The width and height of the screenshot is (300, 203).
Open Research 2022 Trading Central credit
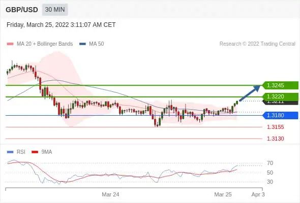point(257,44)
